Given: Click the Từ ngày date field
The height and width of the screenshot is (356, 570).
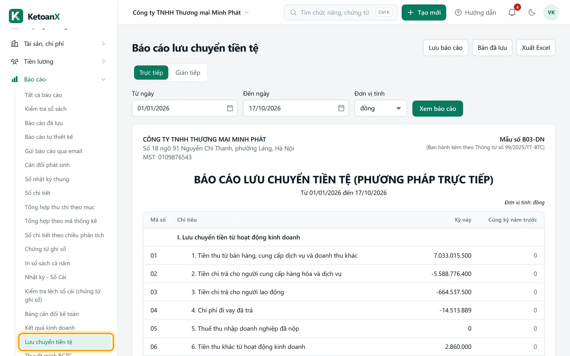Looking at the screenshot, I should point(185,108).
